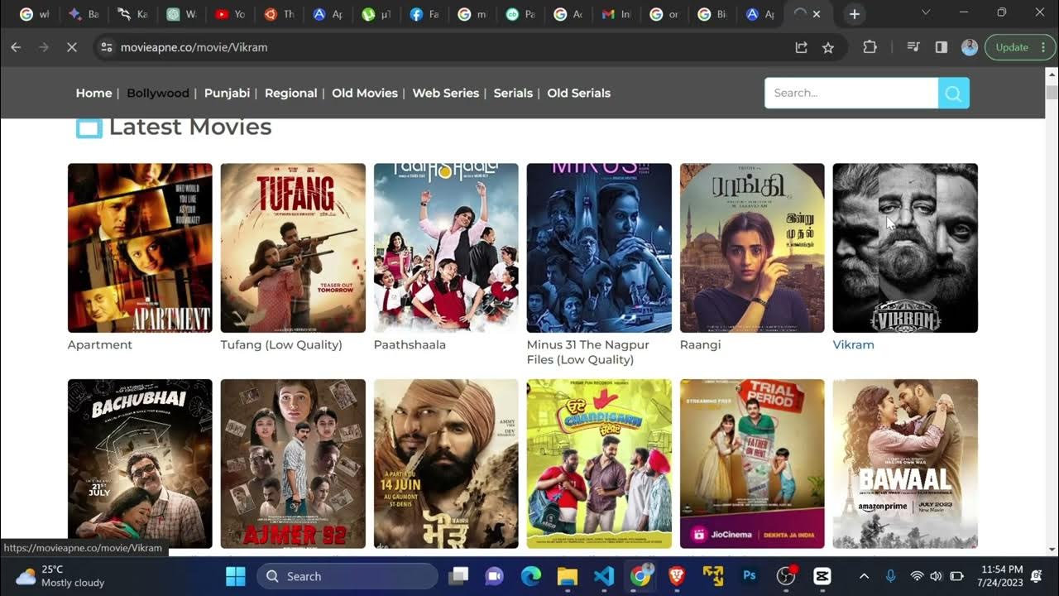
Task: Click the blue search magnifier button
Action: [953, 94]
